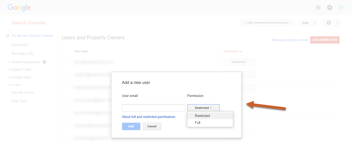Select the first user row radio button
352x158 pixels.
coord(66,62)
